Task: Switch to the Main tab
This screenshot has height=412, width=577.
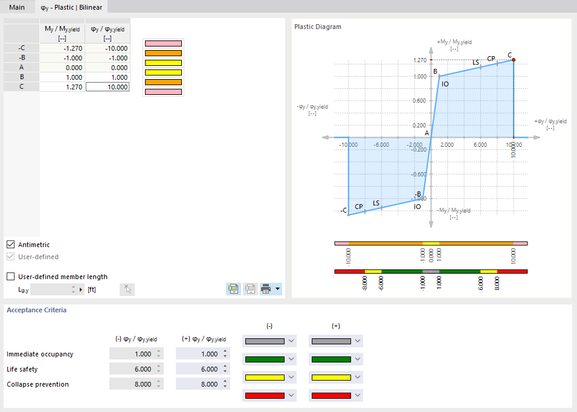Action: (x=16, y=7)
